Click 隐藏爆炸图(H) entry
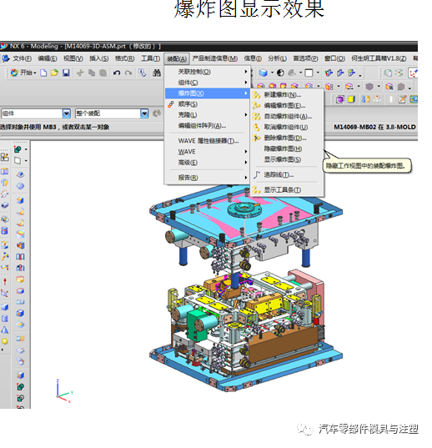This screenshot has height=448, width=432. click(287, 148)
